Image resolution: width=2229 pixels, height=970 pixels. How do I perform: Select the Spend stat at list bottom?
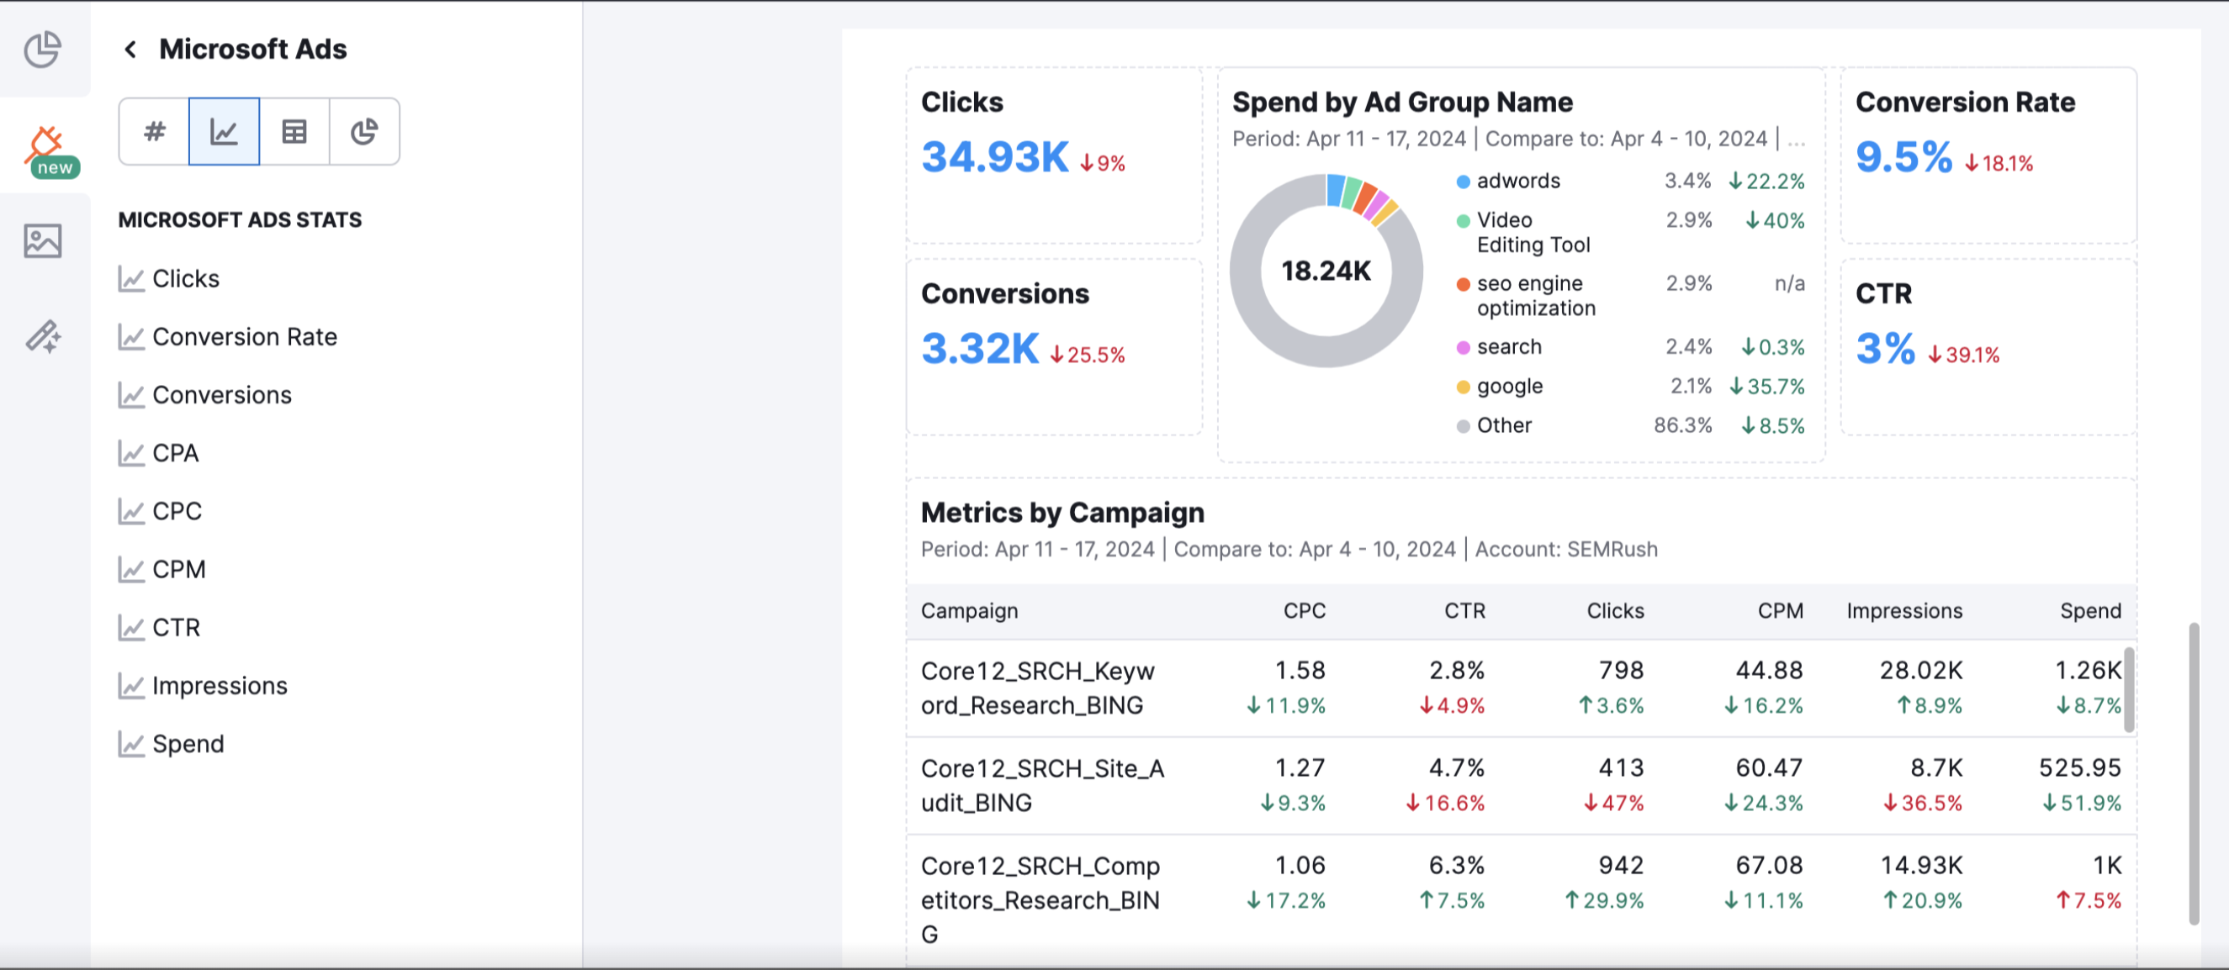pyautogui.click(x=188, y=742)
